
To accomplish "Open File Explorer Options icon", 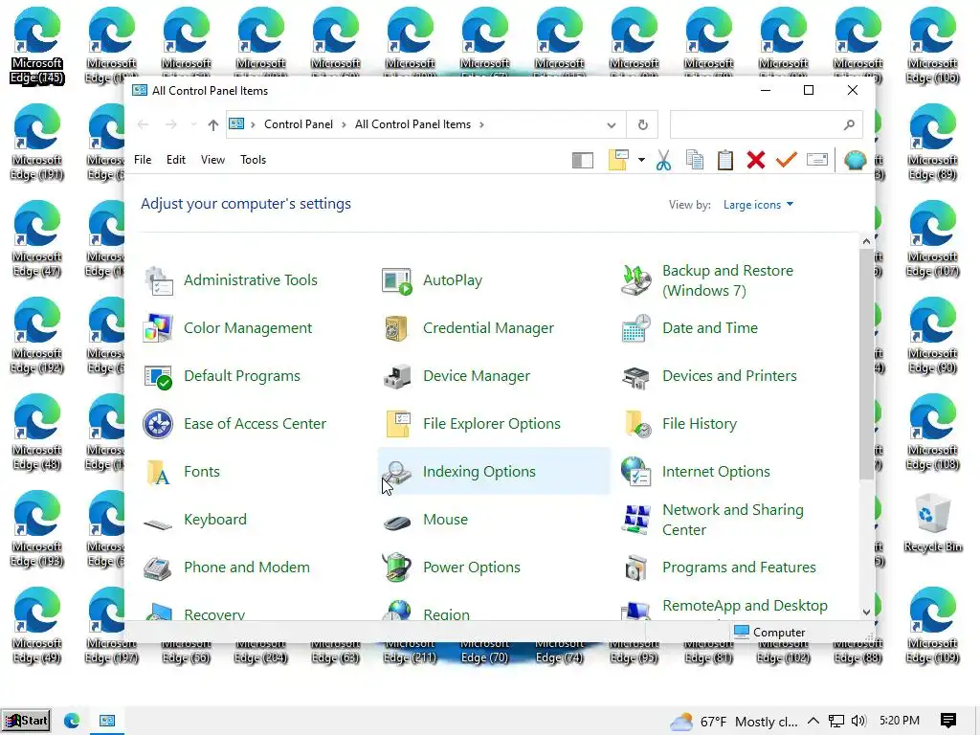I will point(397,424).
